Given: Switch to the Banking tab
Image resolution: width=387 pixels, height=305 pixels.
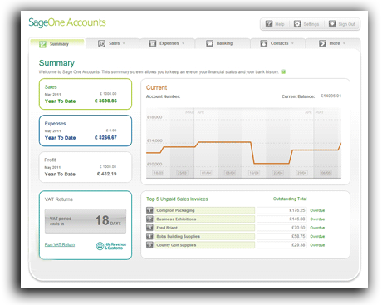Looking at the screenshot, I should coord(223,43).
